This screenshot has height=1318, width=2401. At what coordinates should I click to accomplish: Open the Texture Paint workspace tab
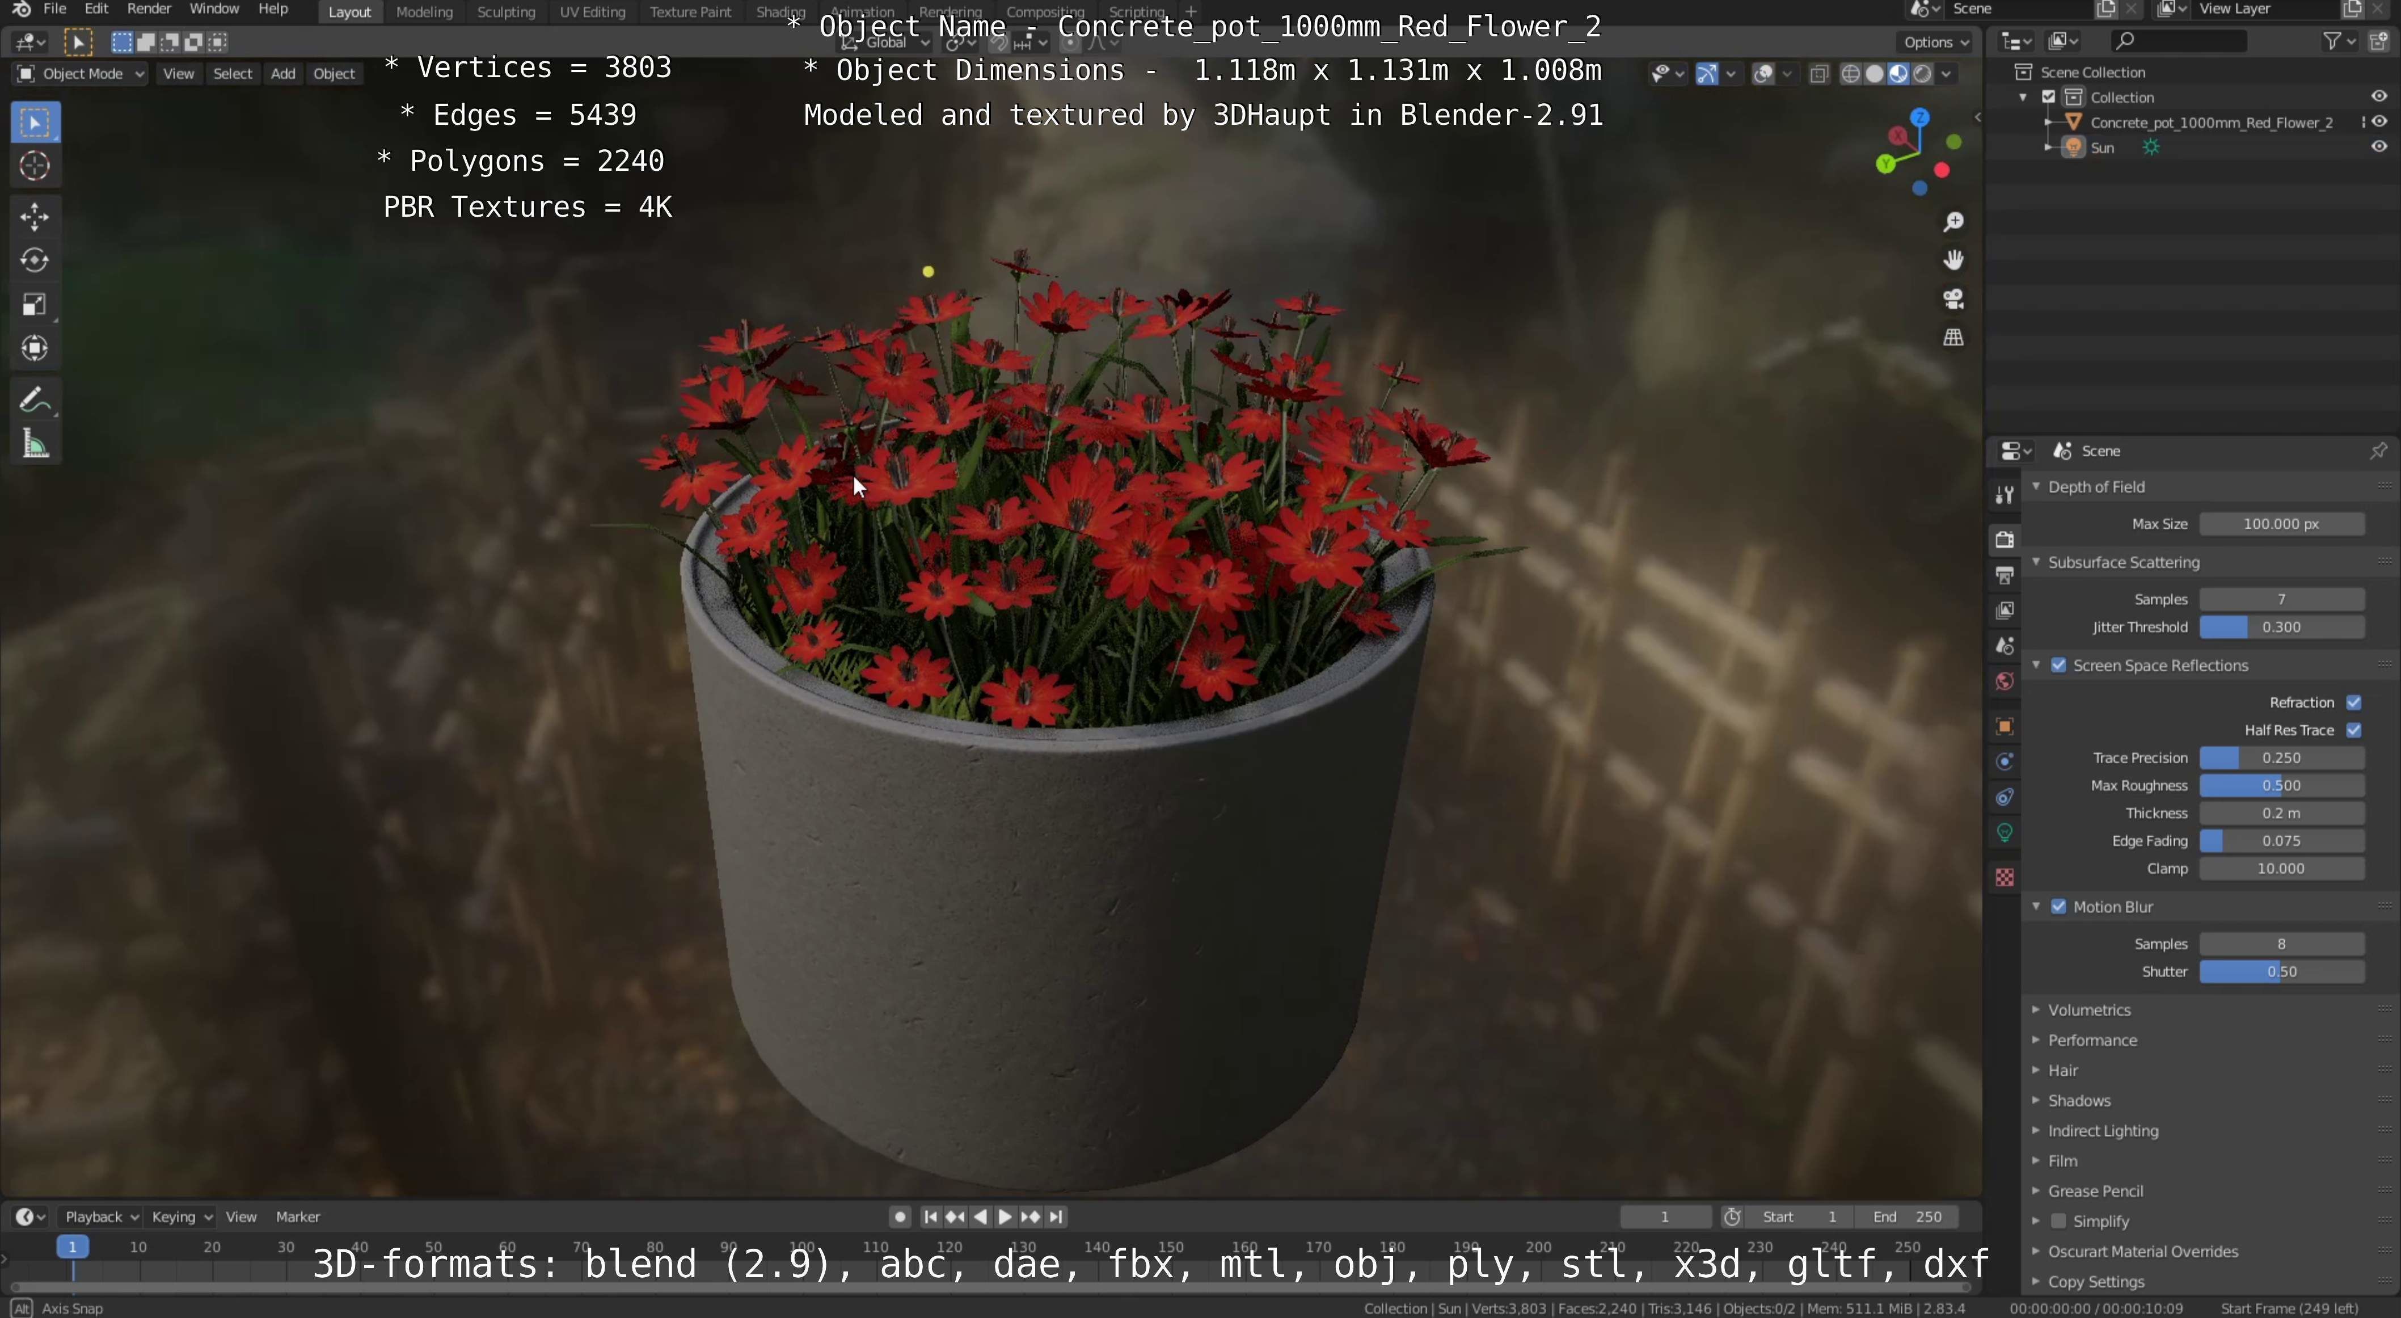coord(691,12)
